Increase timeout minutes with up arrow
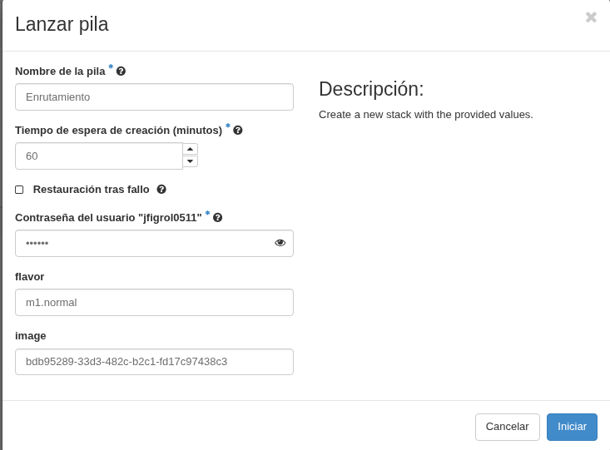The image size is (610, 450). 191,149
